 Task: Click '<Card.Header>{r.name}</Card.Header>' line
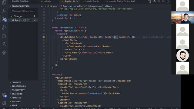point(89,46)
